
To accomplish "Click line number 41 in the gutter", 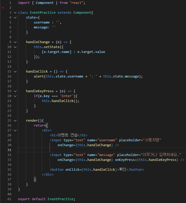I will pyautogui.click(x=10, y=199).
